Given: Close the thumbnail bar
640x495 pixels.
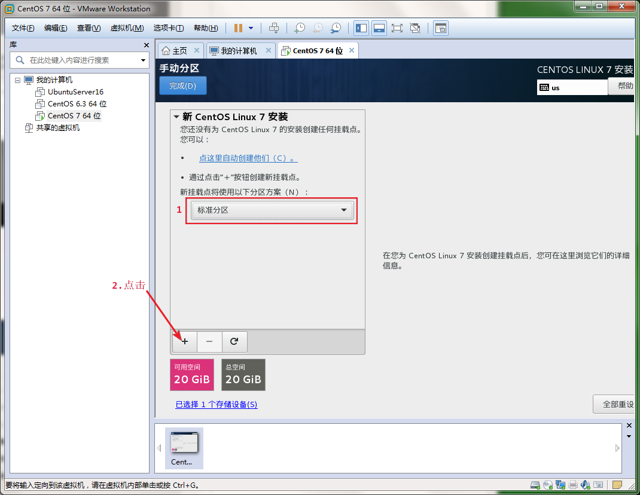Looking at the screenshot, I should coord(629,426).
